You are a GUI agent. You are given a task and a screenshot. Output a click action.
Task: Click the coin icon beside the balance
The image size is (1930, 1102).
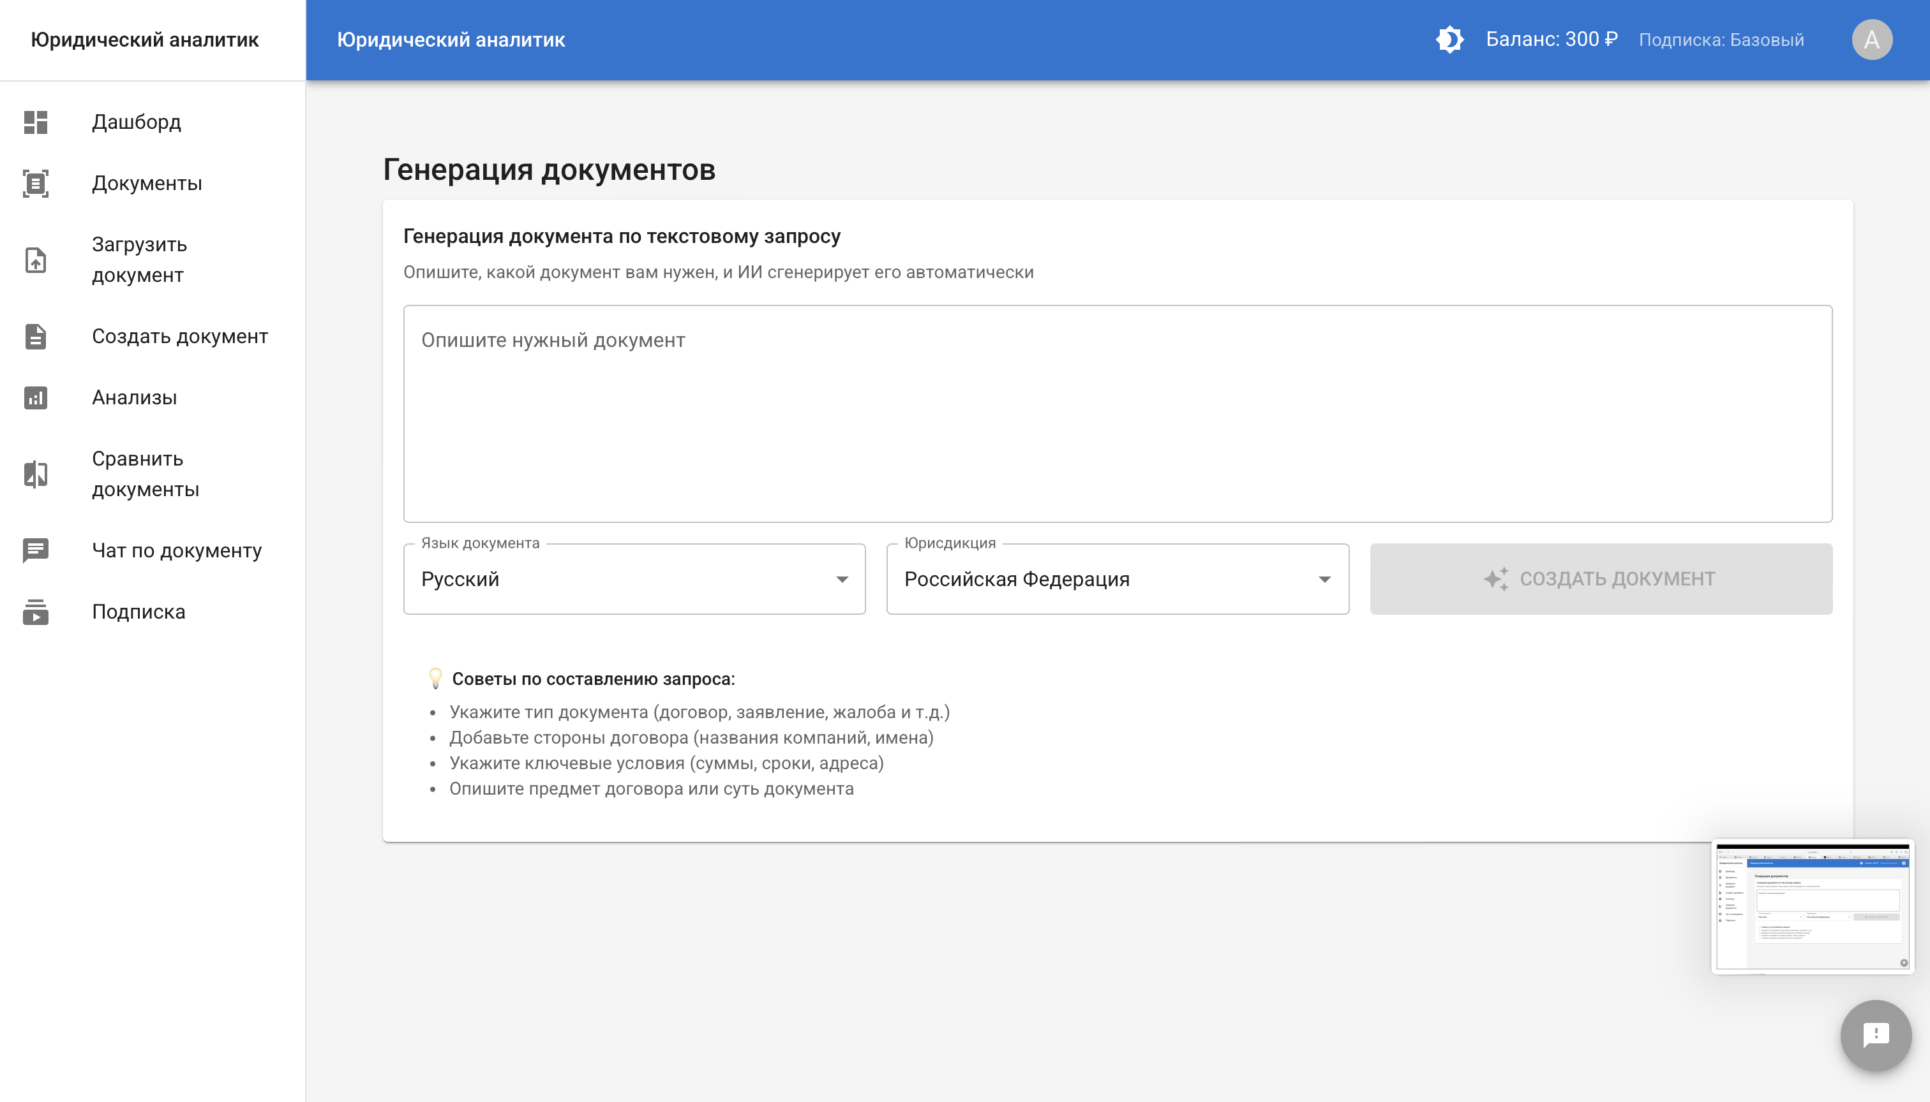(1451, 39)
